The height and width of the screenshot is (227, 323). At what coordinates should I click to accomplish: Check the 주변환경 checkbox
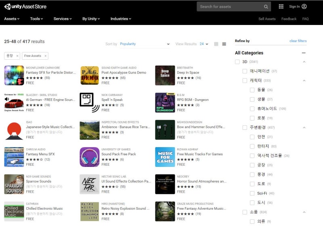click(245, 127)
